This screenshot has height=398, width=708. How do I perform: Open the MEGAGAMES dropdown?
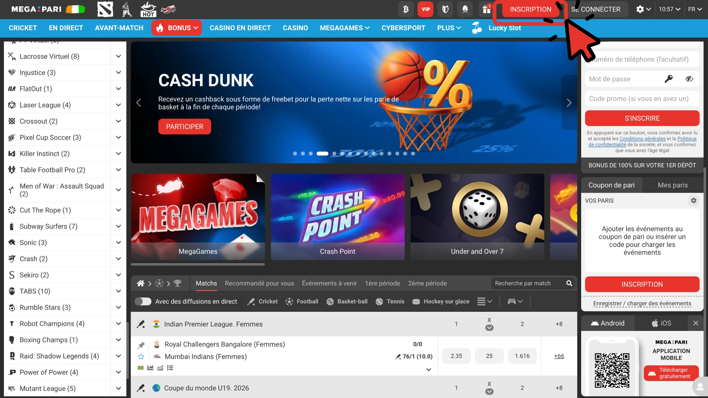[x=345, y=28]
